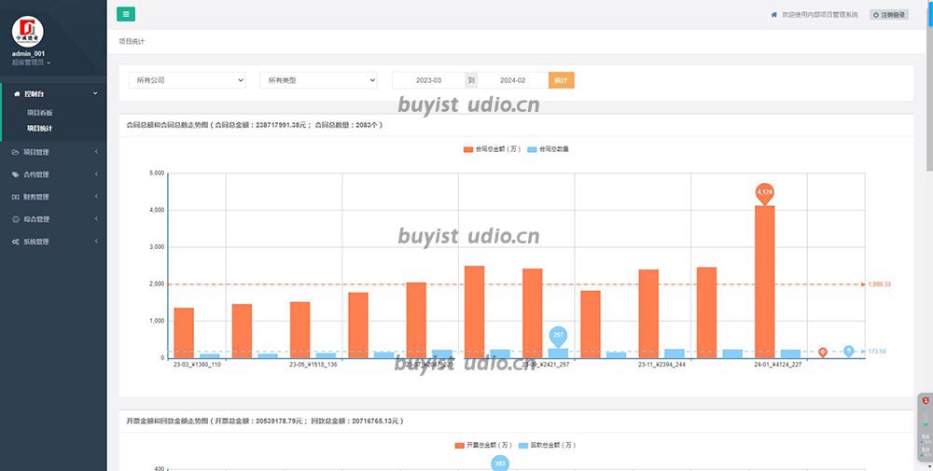Viewport: 933px width, 471px height.
Task: Click the orange 统计 button
Action: tap(561, 80)
